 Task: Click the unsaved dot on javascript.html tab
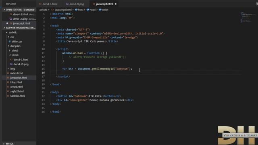116,4
